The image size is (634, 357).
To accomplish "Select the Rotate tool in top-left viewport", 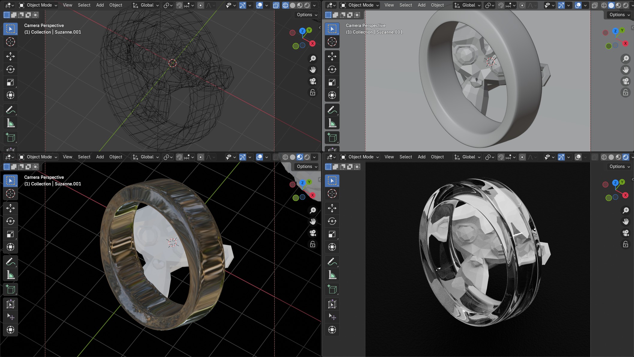I will click(x=10, y=69).
